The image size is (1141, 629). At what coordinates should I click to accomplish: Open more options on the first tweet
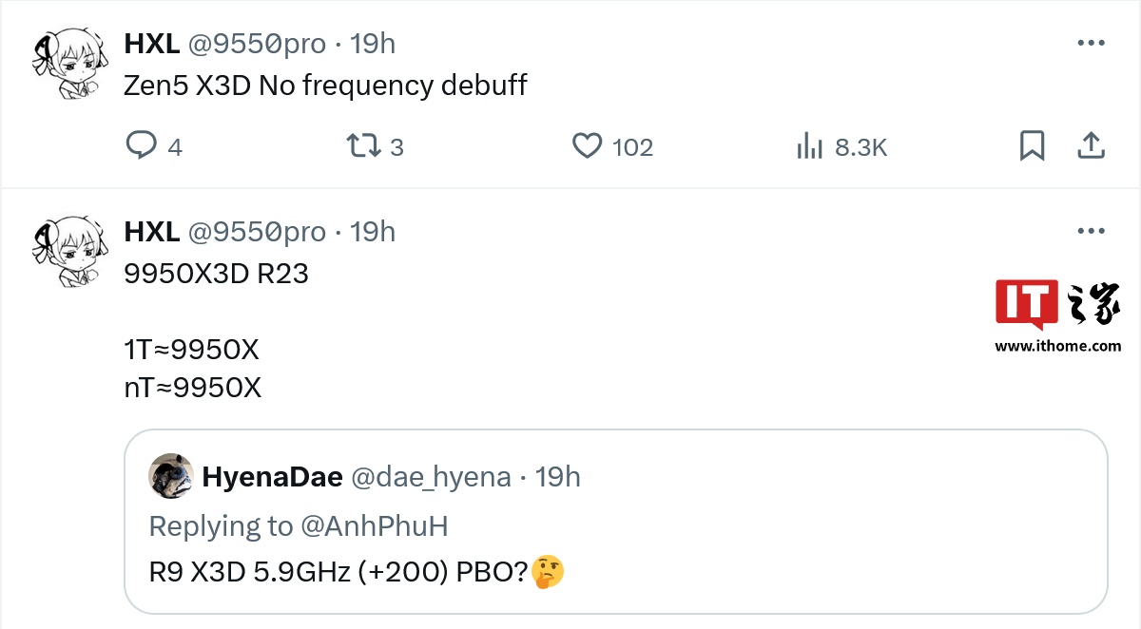[1090, 43]
